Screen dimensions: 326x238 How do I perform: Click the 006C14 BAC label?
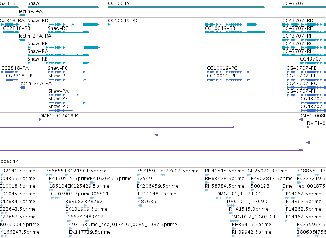click(x=9, y=162)
